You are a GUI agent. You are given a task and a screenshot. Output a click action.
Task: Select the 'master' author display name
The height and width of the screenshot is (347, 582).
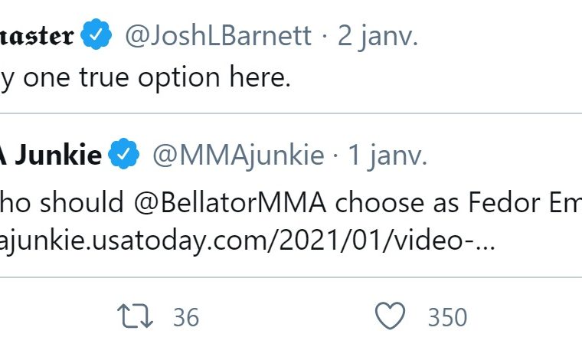[x=37, y=36]
